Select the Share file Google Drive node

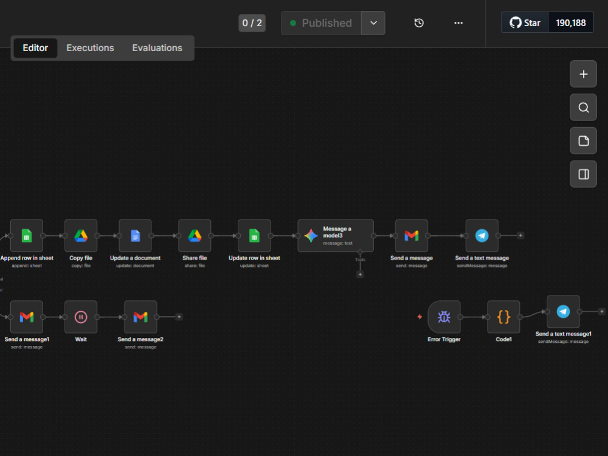[195, 235]
